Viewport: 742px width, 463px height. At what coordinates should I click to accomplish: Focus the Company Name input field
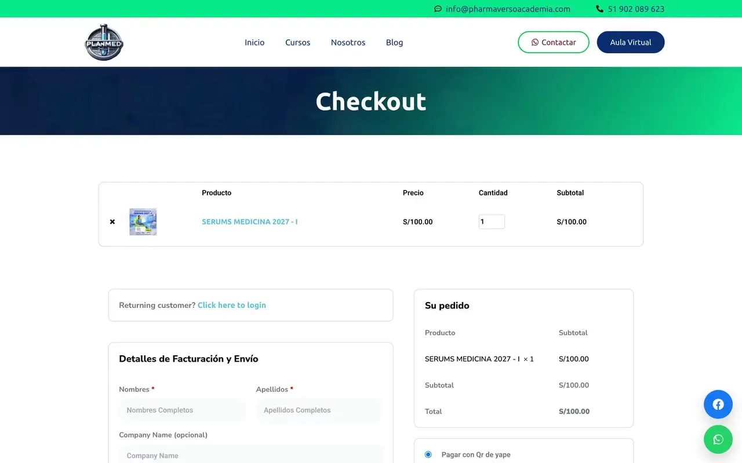(x=251, y=455)
